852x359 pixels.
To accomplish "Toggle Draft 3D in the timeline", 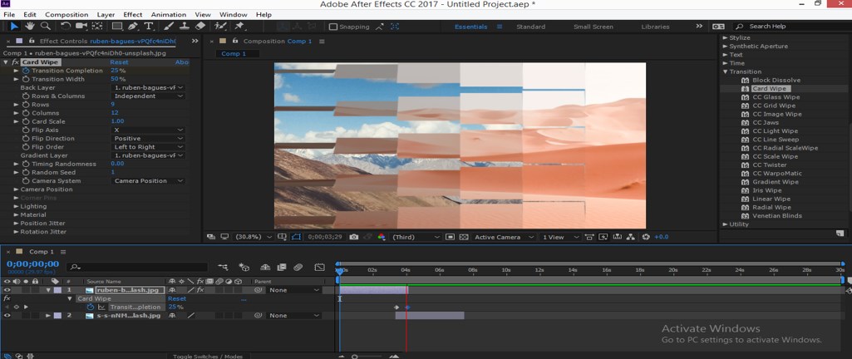I will coord(244,267).
